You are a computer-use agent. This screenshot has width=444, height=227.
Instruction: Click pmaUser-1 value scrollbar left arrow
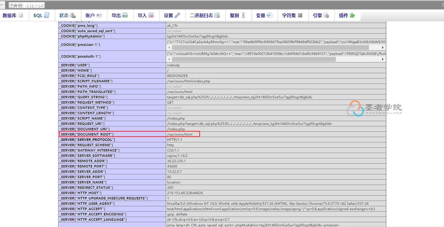coord(169,47)
